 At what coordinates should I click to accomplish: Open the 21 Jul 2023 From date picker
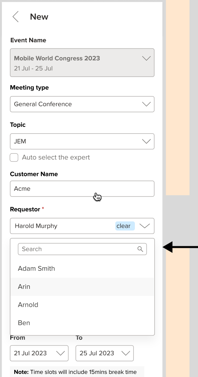coord(39,353)
